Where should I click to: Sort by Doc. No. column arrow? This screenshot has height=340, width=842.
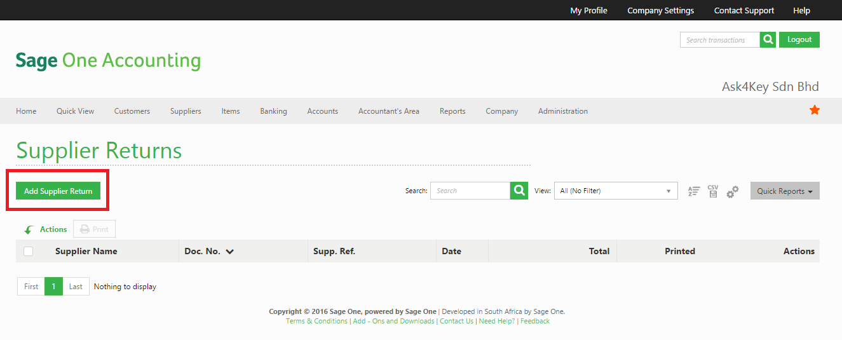pyautogui.click(x=230, y=252)
